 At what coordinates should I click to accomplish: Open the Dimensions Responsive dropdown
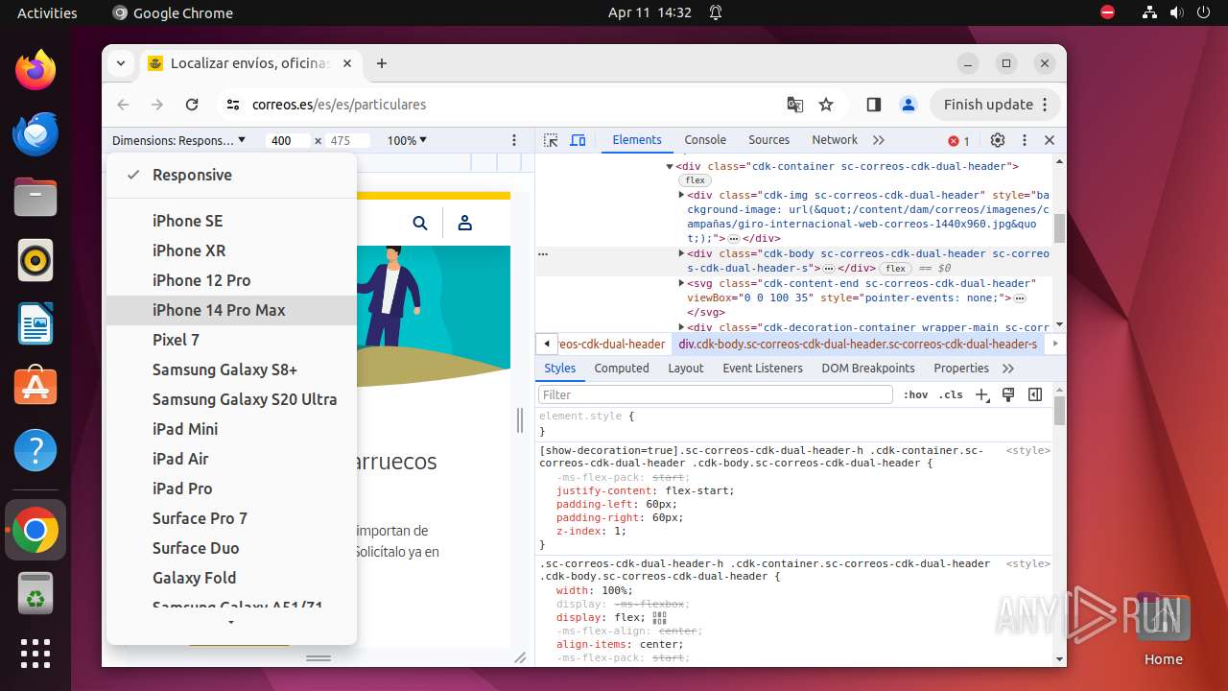[x=178, y=140]
